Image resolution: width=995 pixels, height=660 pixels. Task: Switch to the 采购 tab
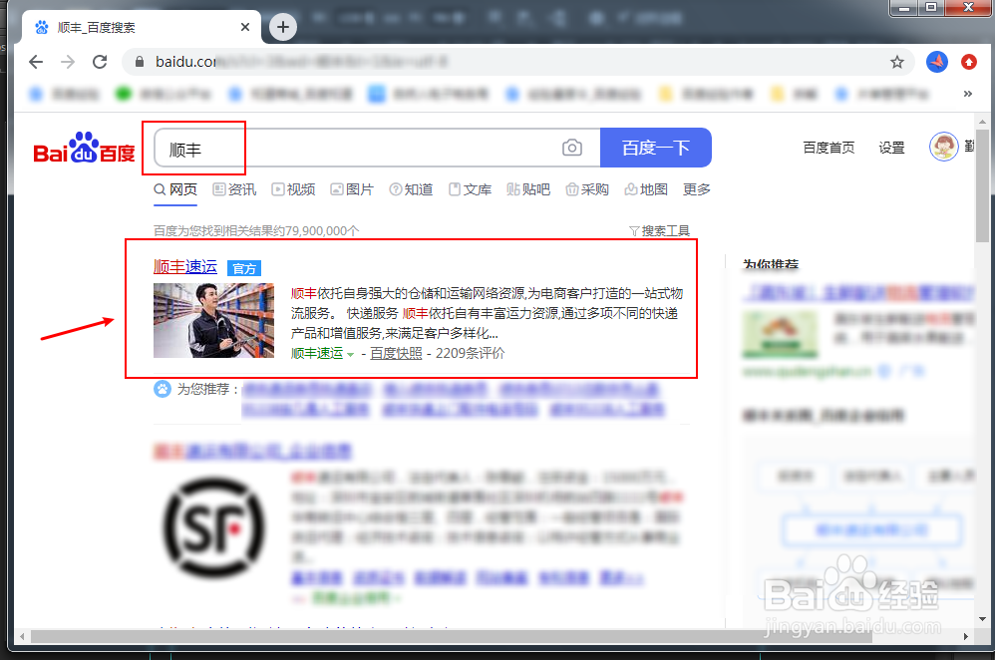(x=587, y=189)
